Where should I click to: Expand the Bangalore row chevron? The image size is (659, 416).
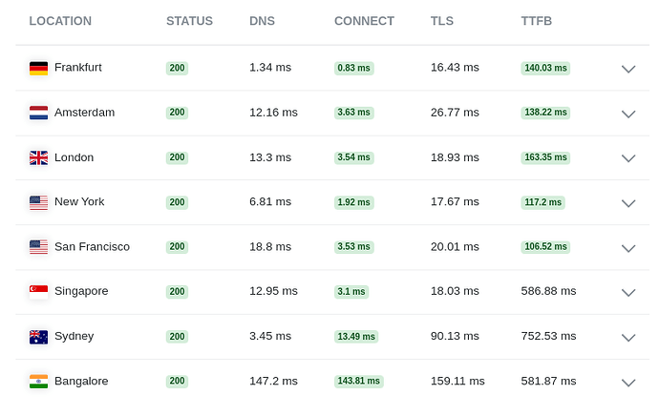tap(628, 383)
